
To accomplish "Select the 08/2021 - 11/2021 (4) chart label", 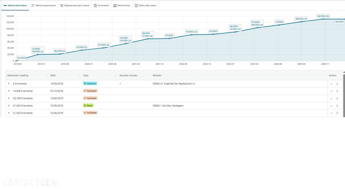I will coord(147,35).
